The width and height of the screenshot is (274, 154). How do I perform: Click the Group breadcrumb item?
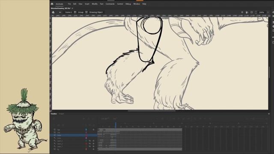coord(80,12)
